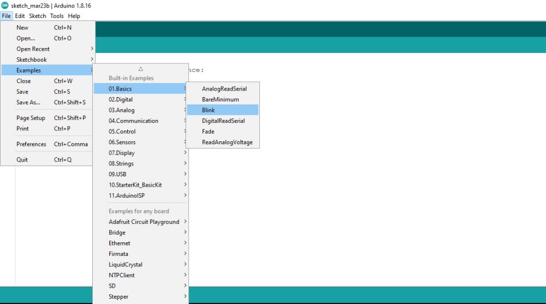The width and height of the screenshot is (546, 304).
Task: Click the scroll-up arrow atop examples list
Action: 140,69
